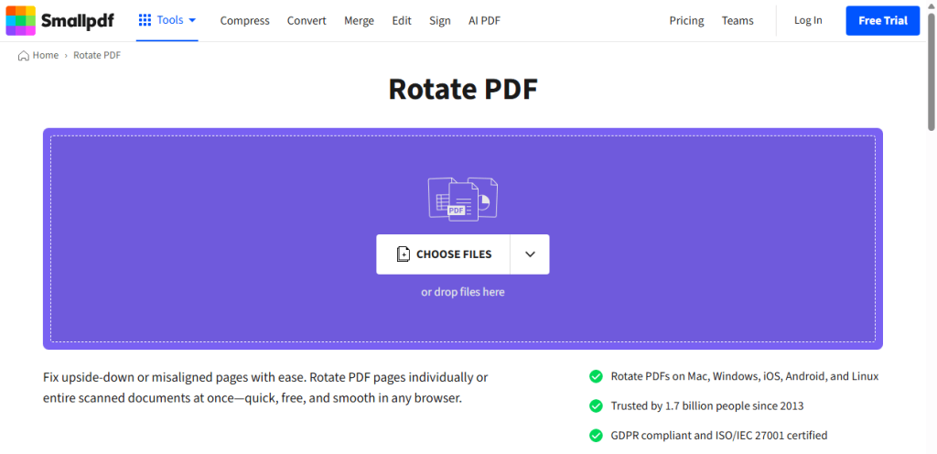The image size is (937, 454).
Task: Expand the Tools dropdown menu
Action: click(167, 20)
